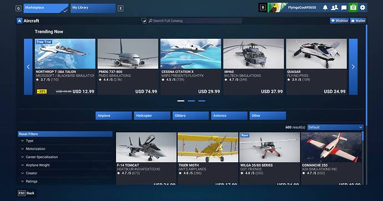
Task: Switch to the My Library tab
Action: click(93, 8)
